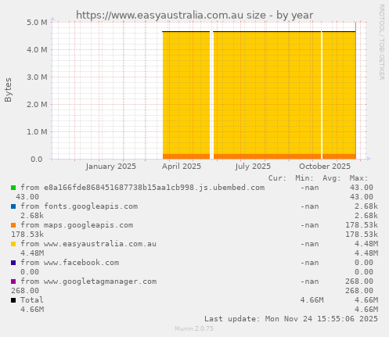389x337 pixels.
Task: Click the '2.0 M' axis value
Action: click(37, 104)
